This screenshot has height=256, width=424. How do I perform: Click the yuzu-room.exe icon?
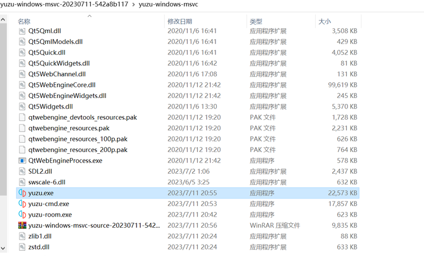(x=22, y=214)
